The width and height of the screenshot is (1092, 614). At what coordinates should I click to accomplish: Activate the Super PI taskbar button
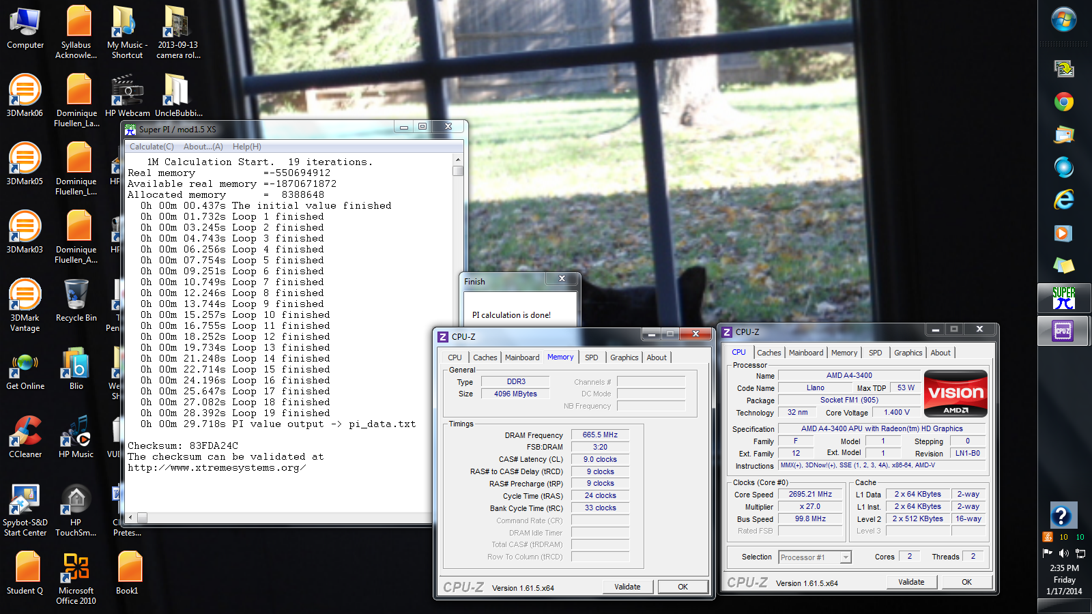1064,298
